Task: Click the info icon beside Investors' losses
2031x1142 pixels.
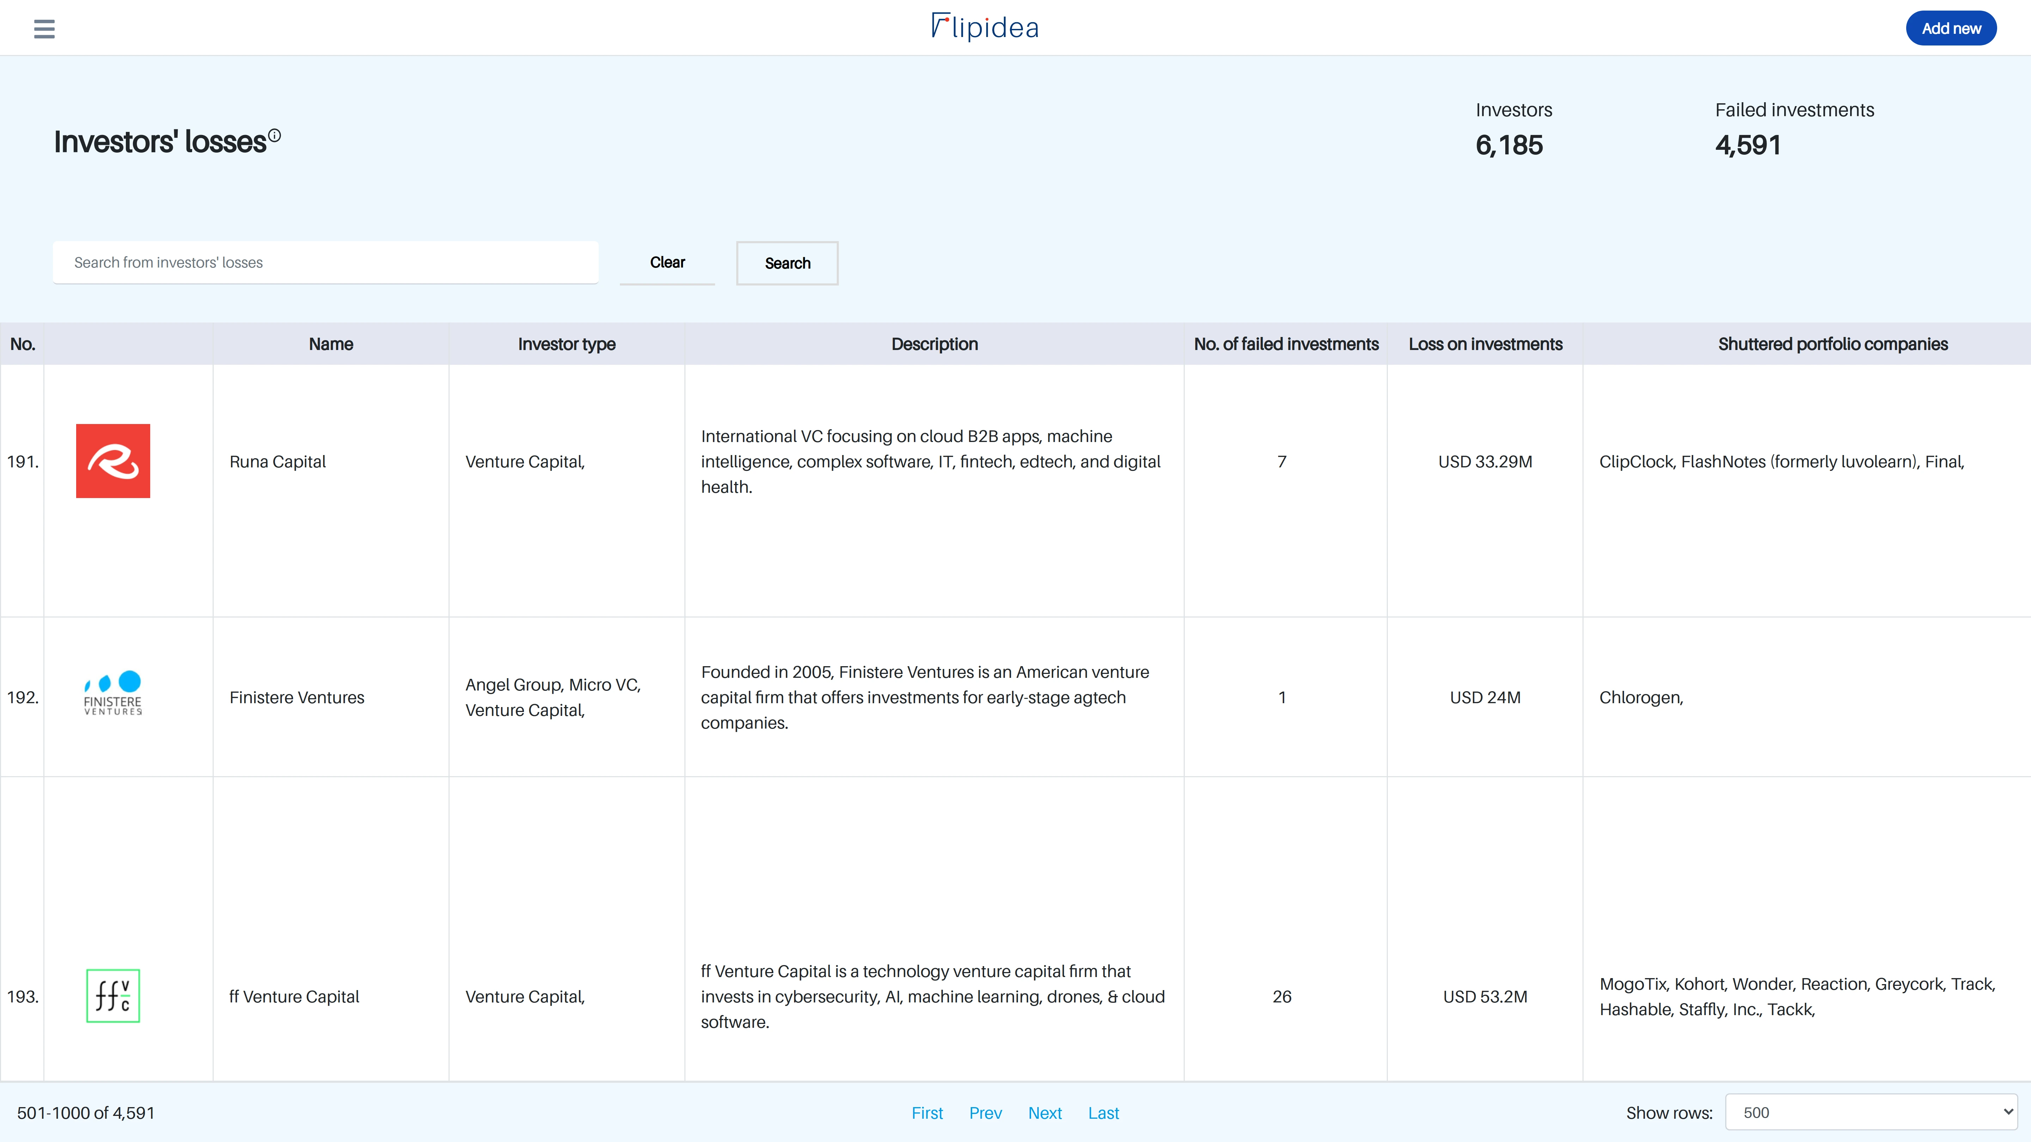Action: tap(274, 136)
